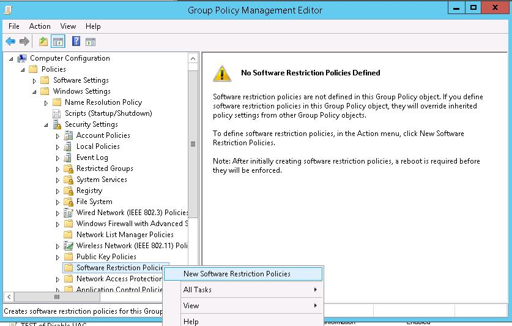Expand the Local Policies node
Viewport: 512px width, 326px height.
[58, 147]
